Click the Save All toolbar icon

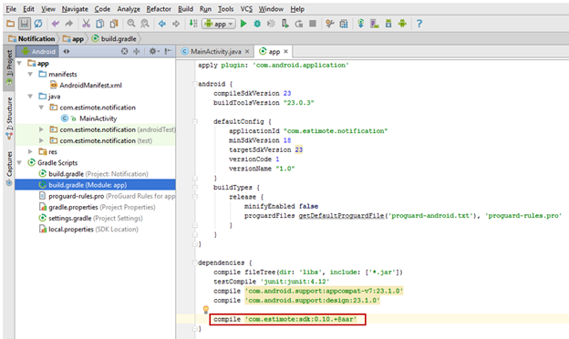(25, 24)
